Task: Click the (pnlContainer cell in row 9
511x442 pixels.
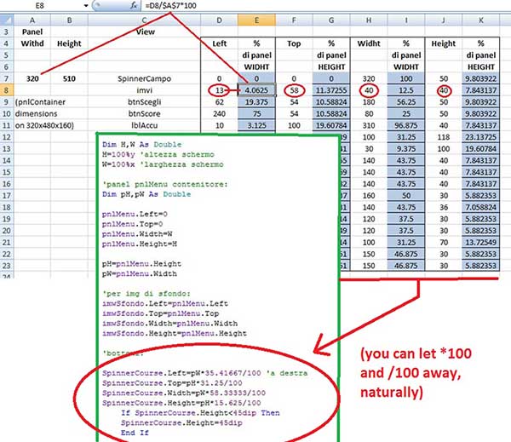Action: (40, 102)
